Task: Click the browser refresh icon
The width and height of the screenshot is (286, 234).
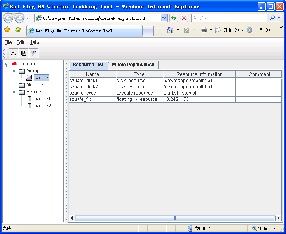Action: coord(173,18)
